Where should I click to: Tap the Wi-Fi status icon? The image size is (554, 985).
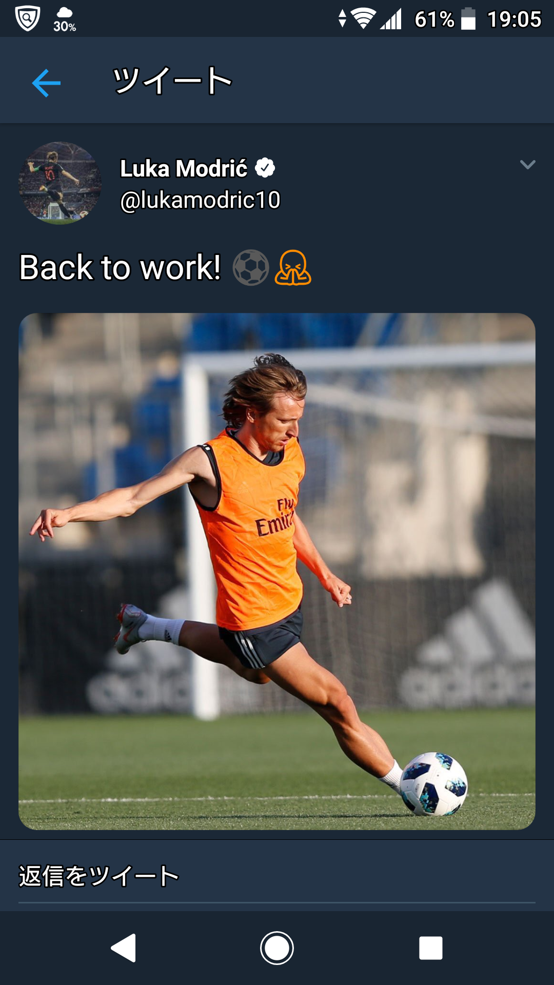[x=363, y=19]
